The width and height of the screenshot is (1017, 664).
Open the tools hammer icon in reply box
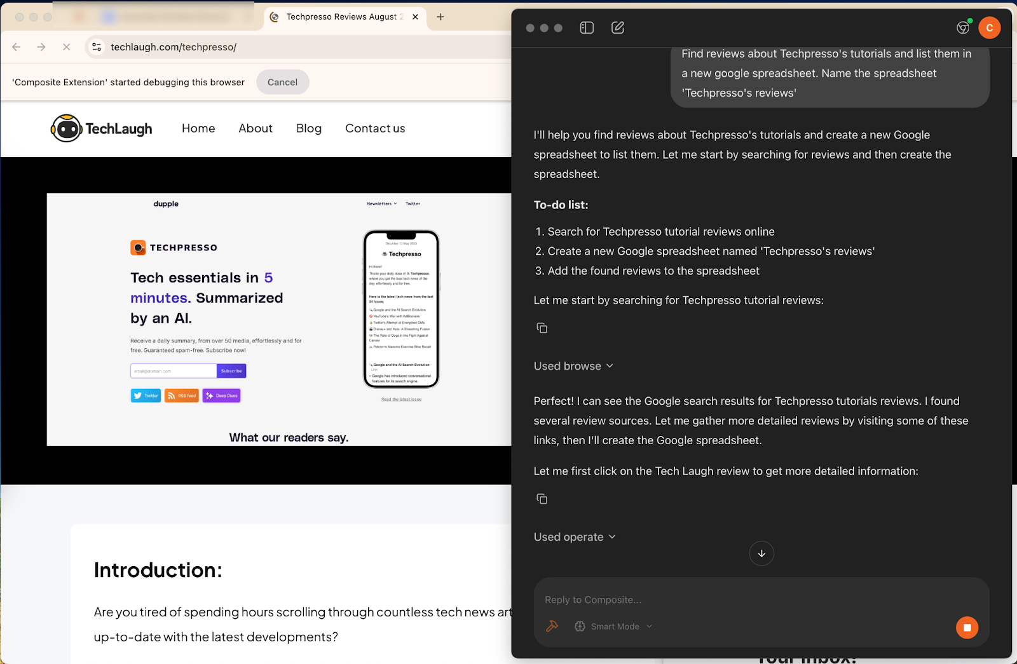pyautogui.click(x=552, y=626)
